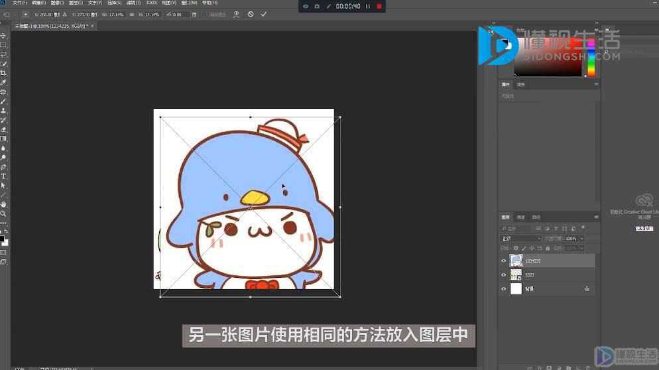This screenshot has height=370, width=659.
Task: Open the Edit menu
Action: (38, 3)
